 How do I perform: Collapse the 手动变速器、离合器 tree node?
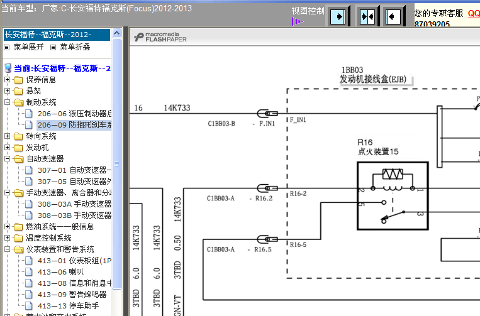8,192
